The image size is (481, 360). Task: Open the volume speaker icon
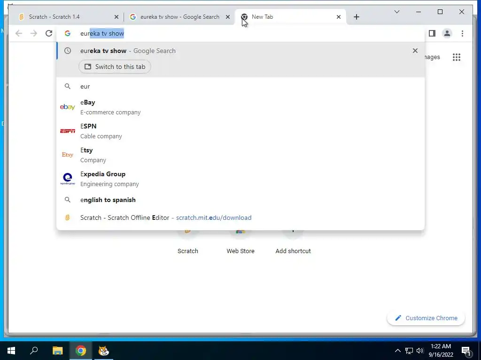coord(420,351)
